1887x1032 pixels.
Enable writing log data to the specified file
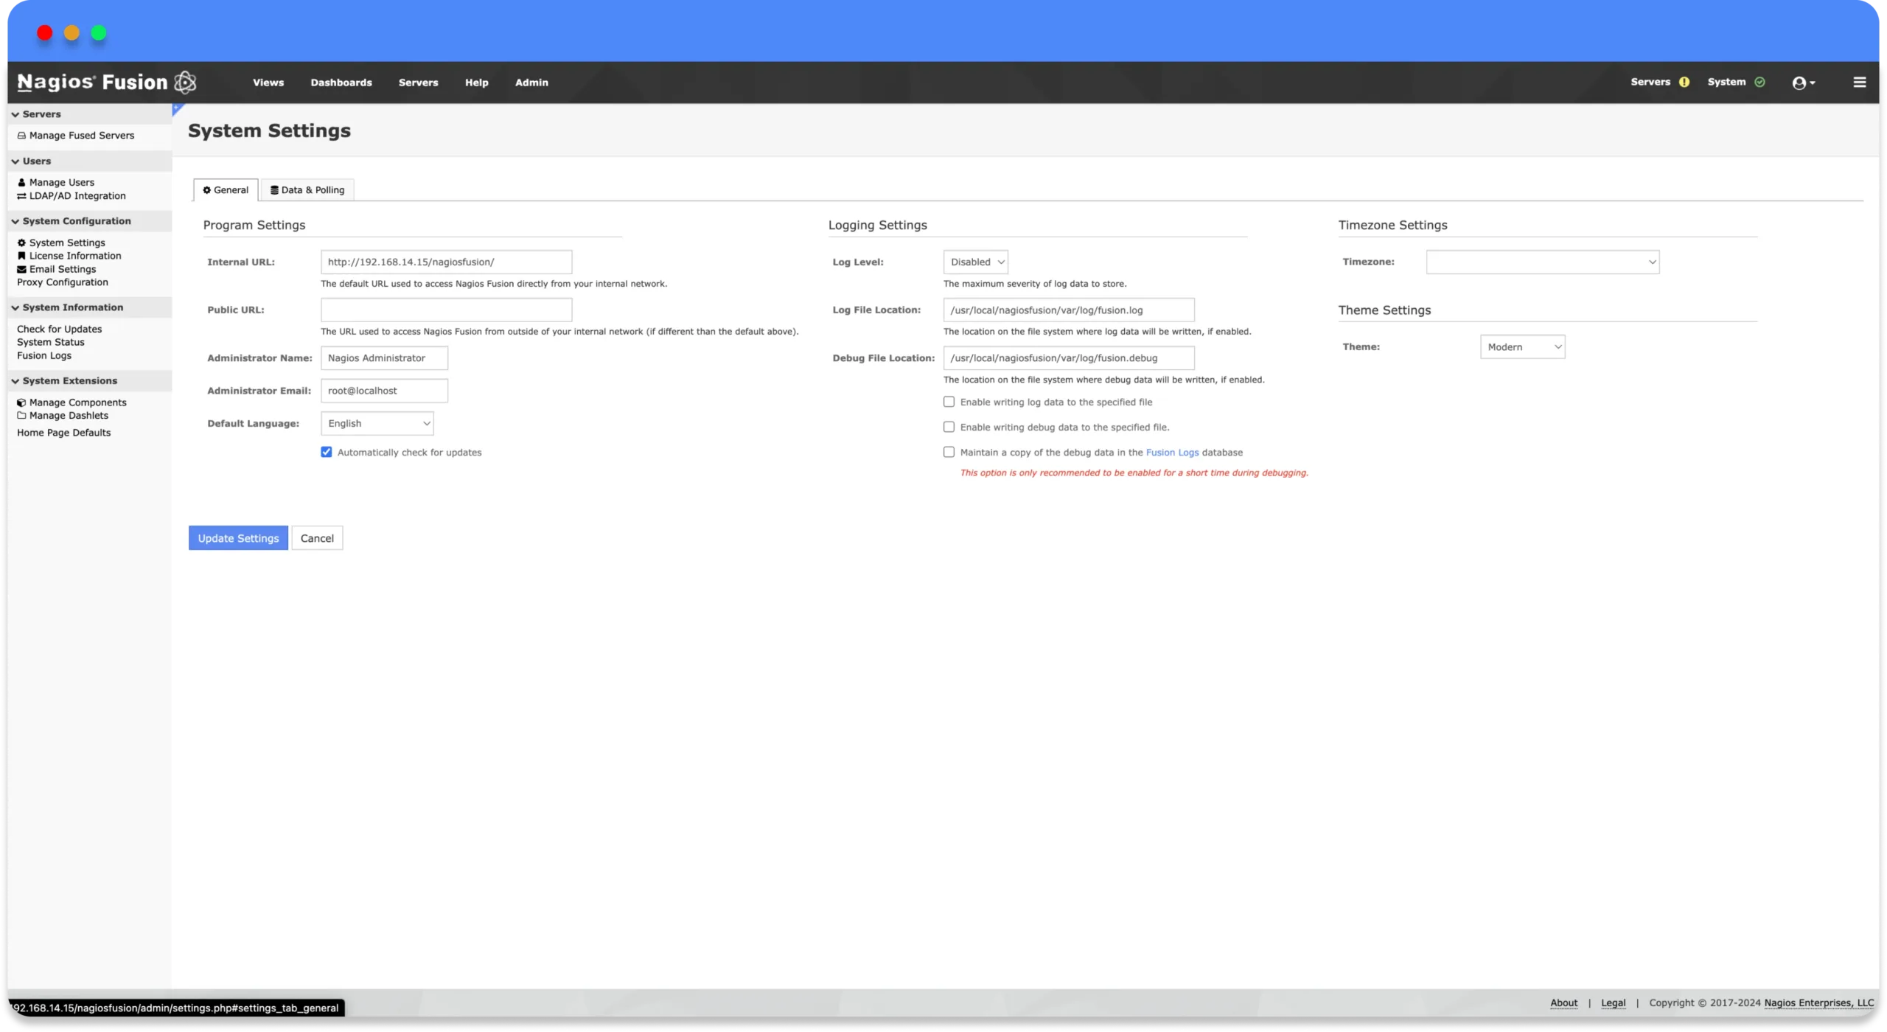(949, 402)
